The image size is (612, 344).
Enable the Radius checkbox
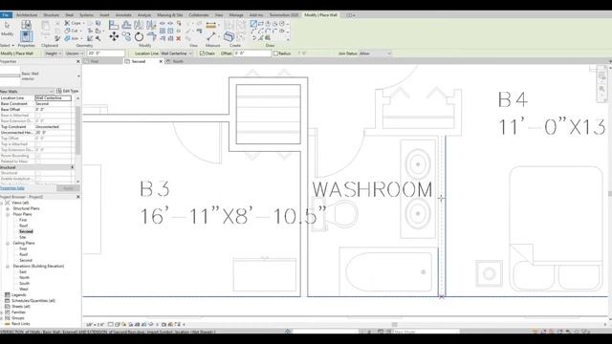point(275,54)
